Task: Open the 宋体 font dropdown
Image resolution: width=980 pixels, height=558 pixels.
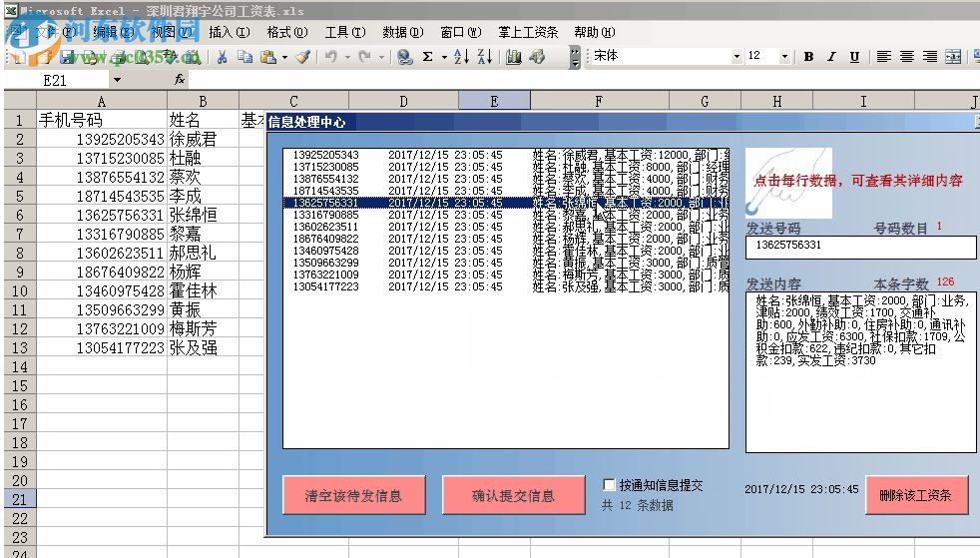Action: (x=736, y=56)
